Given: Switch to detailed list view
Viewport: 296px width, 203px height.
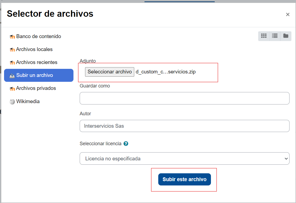Looking at the screenshot, I should coord(275,36).
